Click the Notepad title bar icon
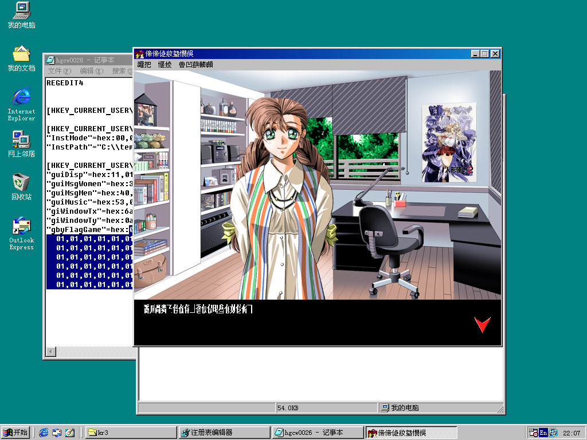Image resolution: width=587 pixels, height=440 pixels. (50, 60)
